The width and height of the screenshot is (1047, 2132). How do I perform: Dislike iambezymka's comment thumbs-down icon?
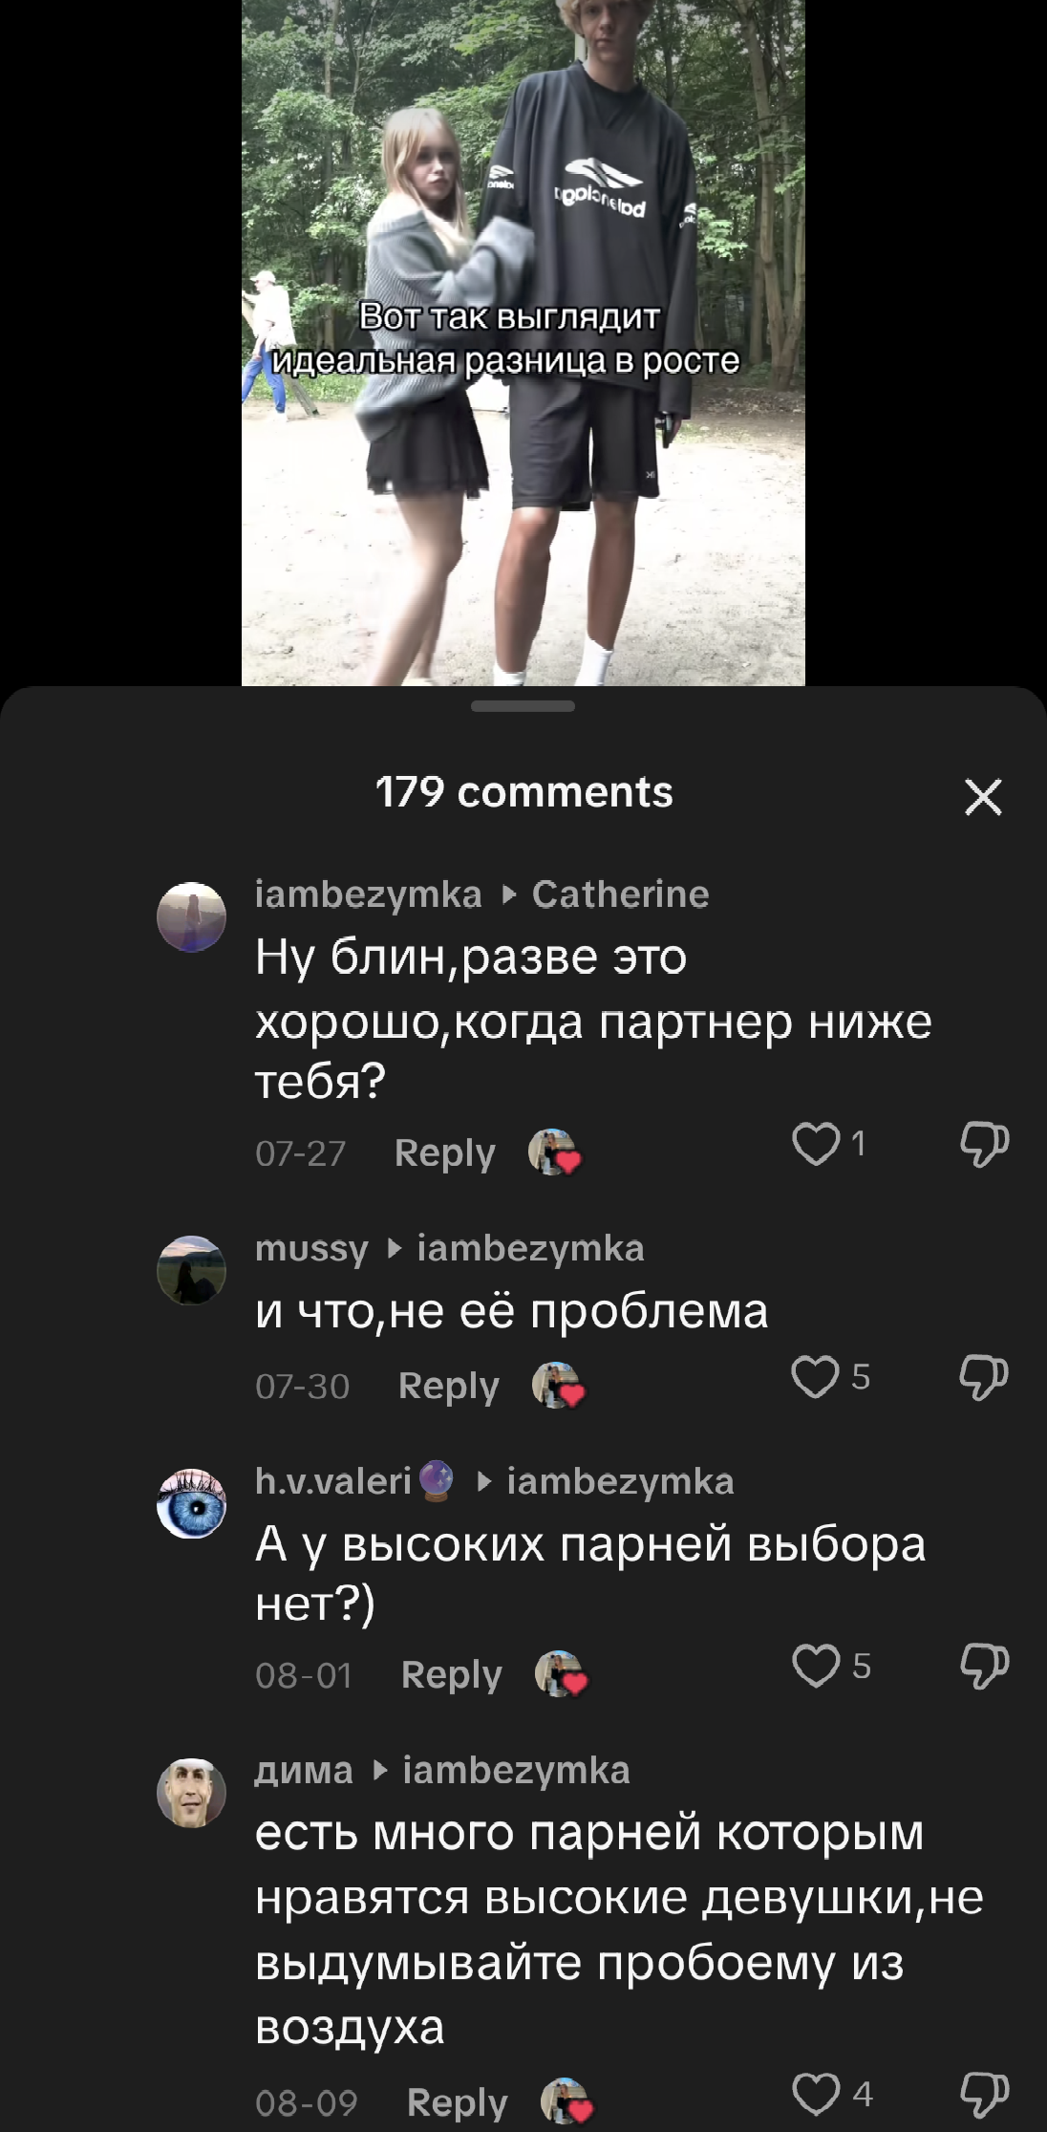(x=984, y=1144)
